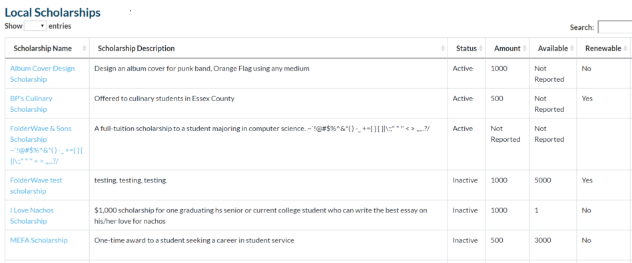Click 'Offered to culinary students in Essex County'
This screenshot has width=632, height=263.
coord(164,99)
